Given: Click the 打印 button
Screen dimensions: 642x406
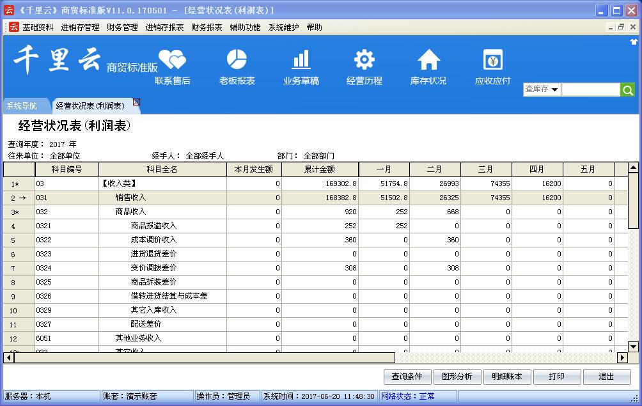Looking at the screenshot, I should pyautogui.click(x=556, y=377).
